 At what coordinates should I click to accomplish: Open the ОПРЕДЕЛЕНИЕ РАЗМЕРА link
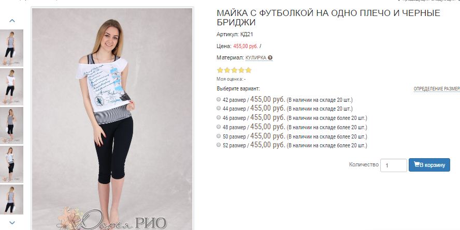(437, 89)
